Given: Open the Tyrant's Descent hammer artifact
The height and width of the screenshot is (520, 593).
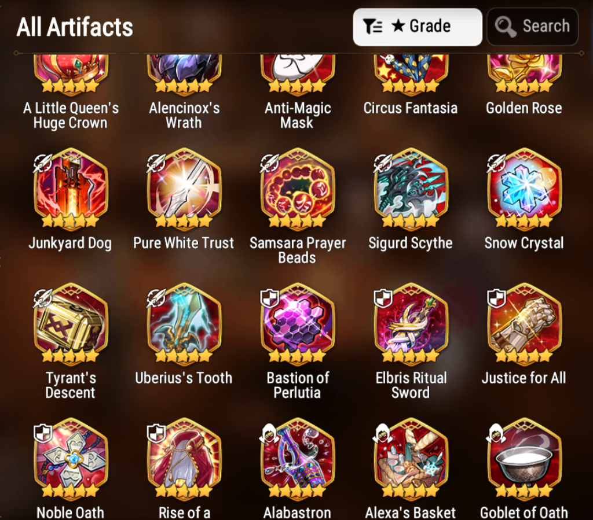Looking at the screenshot, I should click(x=71, y=324).
